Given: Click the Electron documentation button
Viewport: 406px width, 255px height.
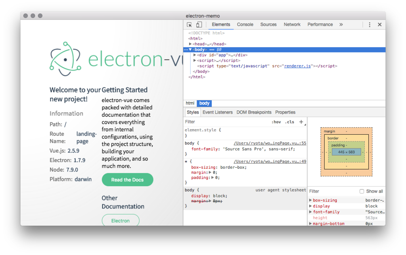Looking at the screenshot, I should [x=121, y=220].
